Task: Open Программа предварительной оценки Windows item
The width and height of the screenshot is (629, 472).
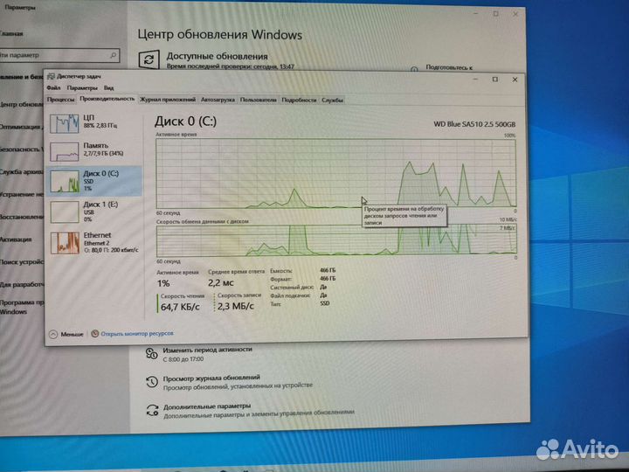Action: pos(22,307)
